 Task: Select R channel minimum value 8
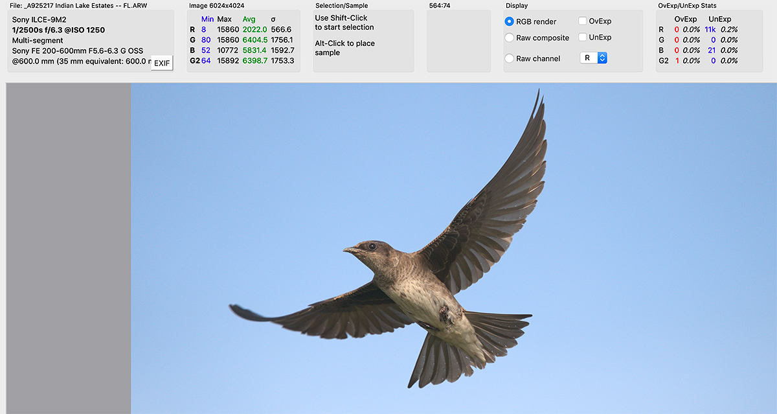click(x=203, y=29)
